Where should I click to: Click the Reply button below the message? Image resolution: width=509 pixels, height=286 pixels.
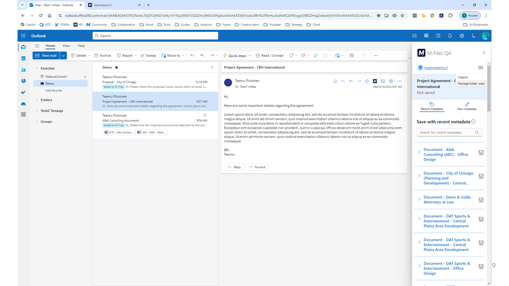234,167
